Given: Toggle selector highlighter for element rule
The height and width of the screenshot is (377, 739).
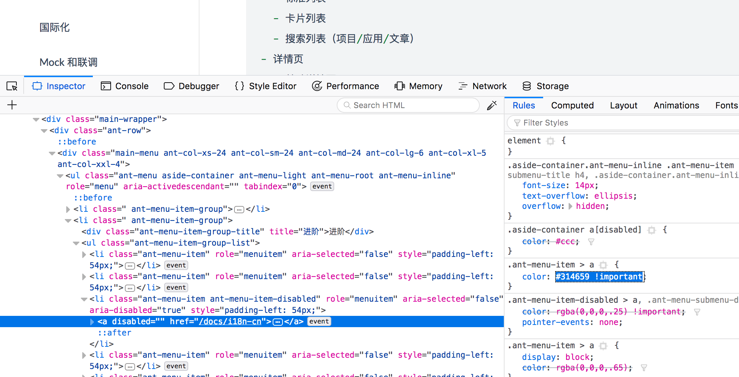Looking at the screenshot, I should [550, 141].
